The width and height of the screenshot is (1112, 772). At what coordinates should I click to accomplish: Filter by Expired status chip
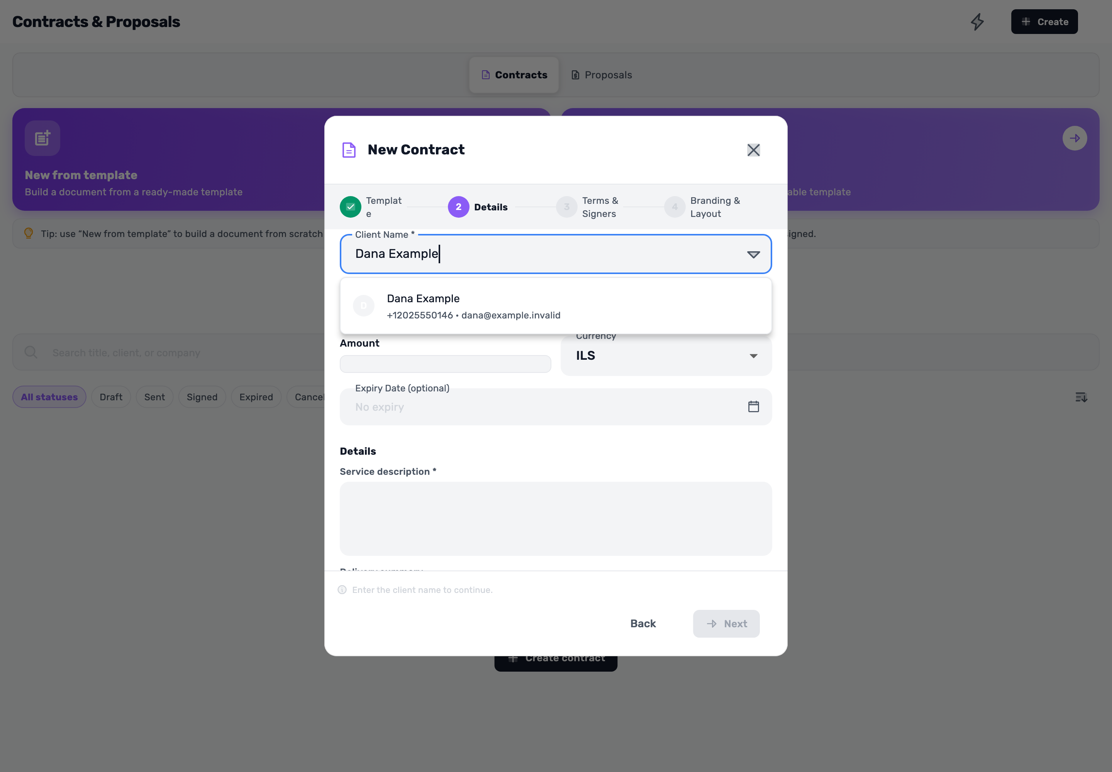(x=256, y=397)
